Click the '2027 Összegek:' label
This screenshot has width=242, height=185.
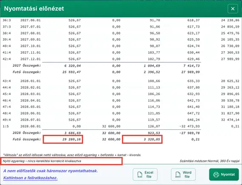27,66
